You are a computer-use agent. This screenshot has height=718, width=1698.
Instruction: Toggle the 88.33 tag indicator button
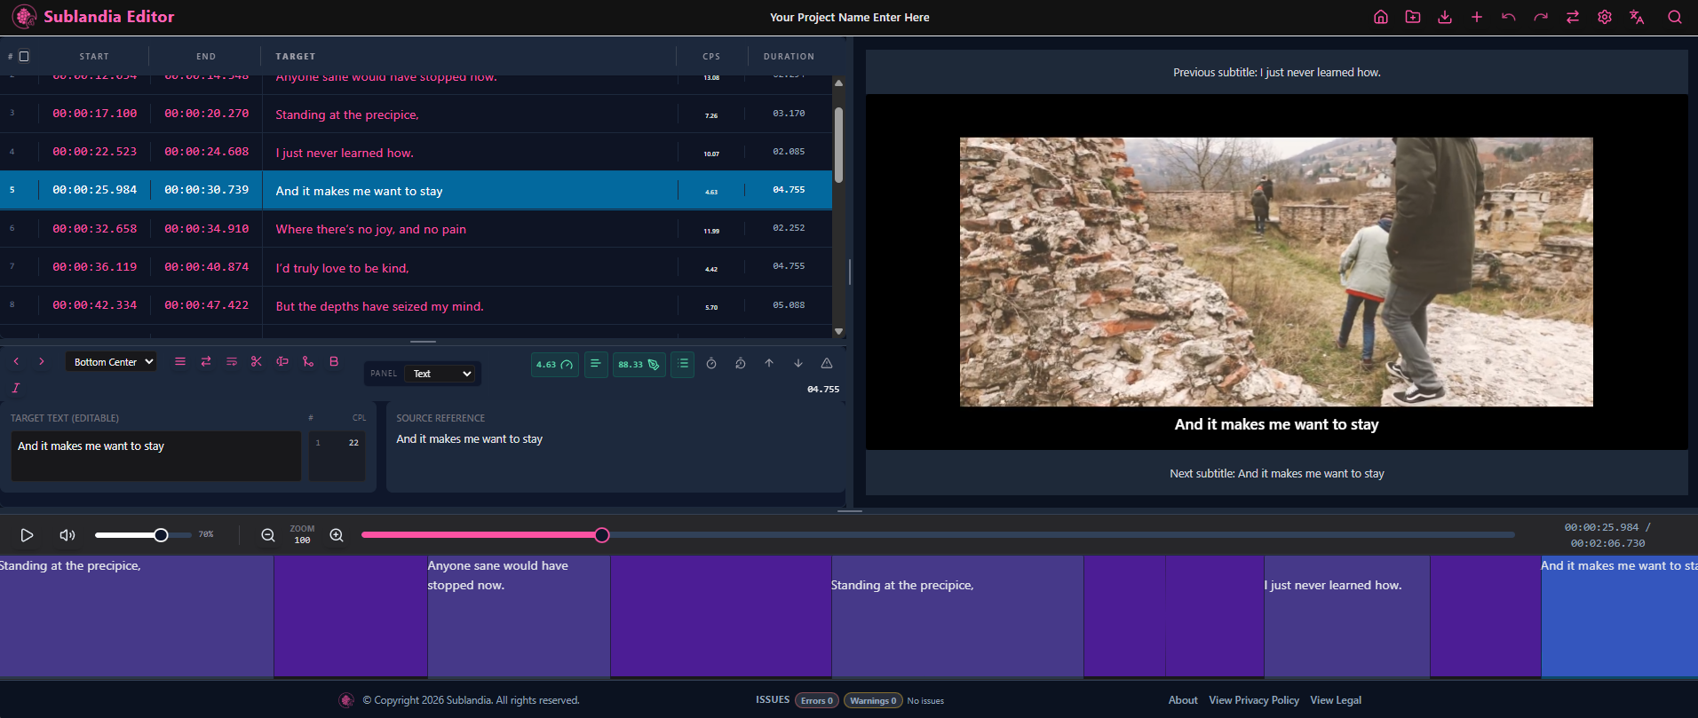point(639,364)
